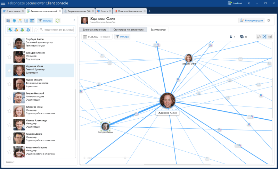
Task: Click the calendar icon for date 31.03.2022
Action: tap(85, 36)
